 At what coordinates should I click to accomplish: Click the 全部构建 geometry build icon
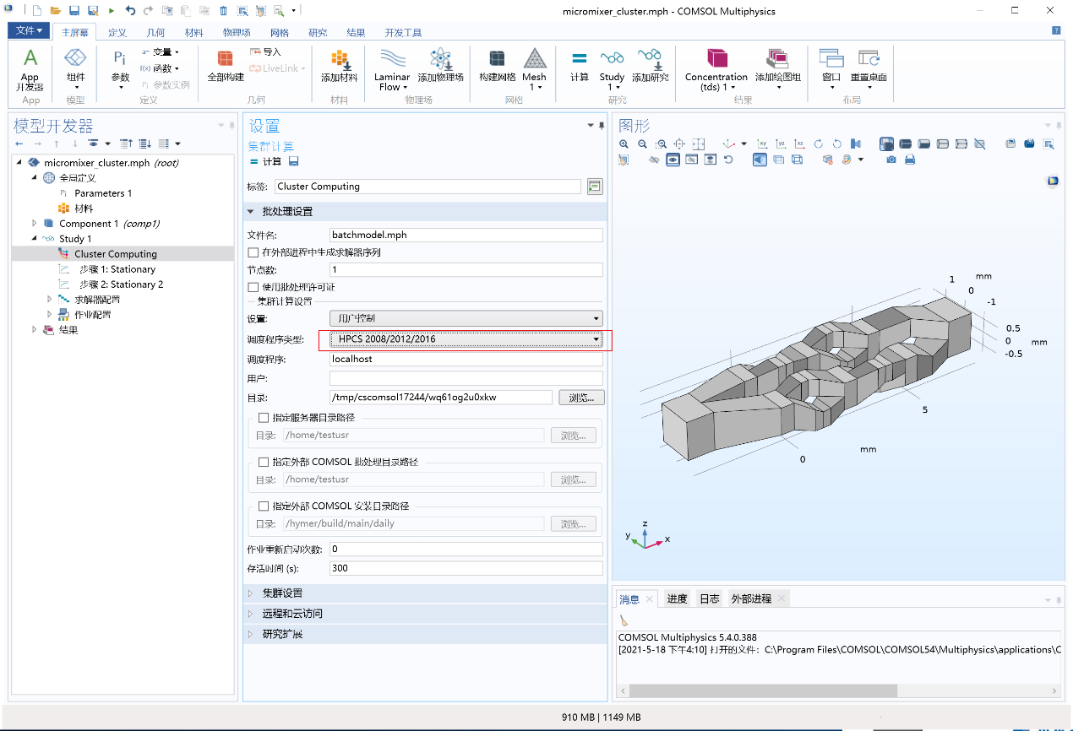click(x=225, y=68)
